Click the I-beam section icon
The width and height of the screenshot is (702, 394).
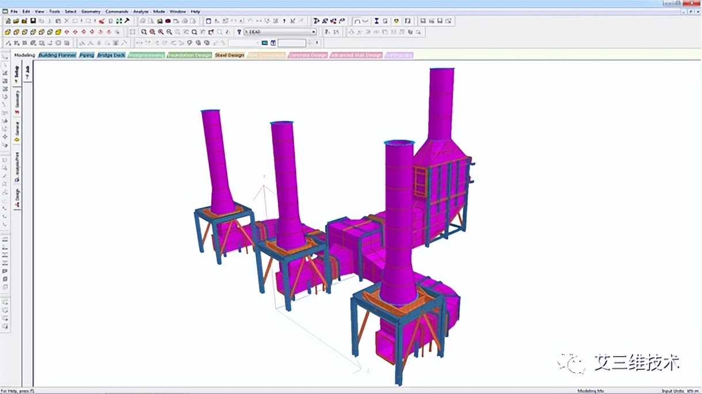[376, 21]
